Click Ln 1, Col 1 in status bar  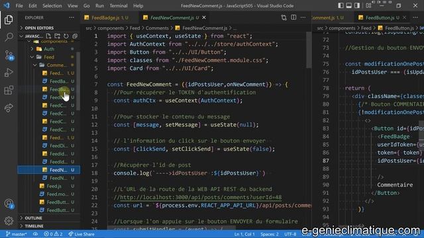244,234
